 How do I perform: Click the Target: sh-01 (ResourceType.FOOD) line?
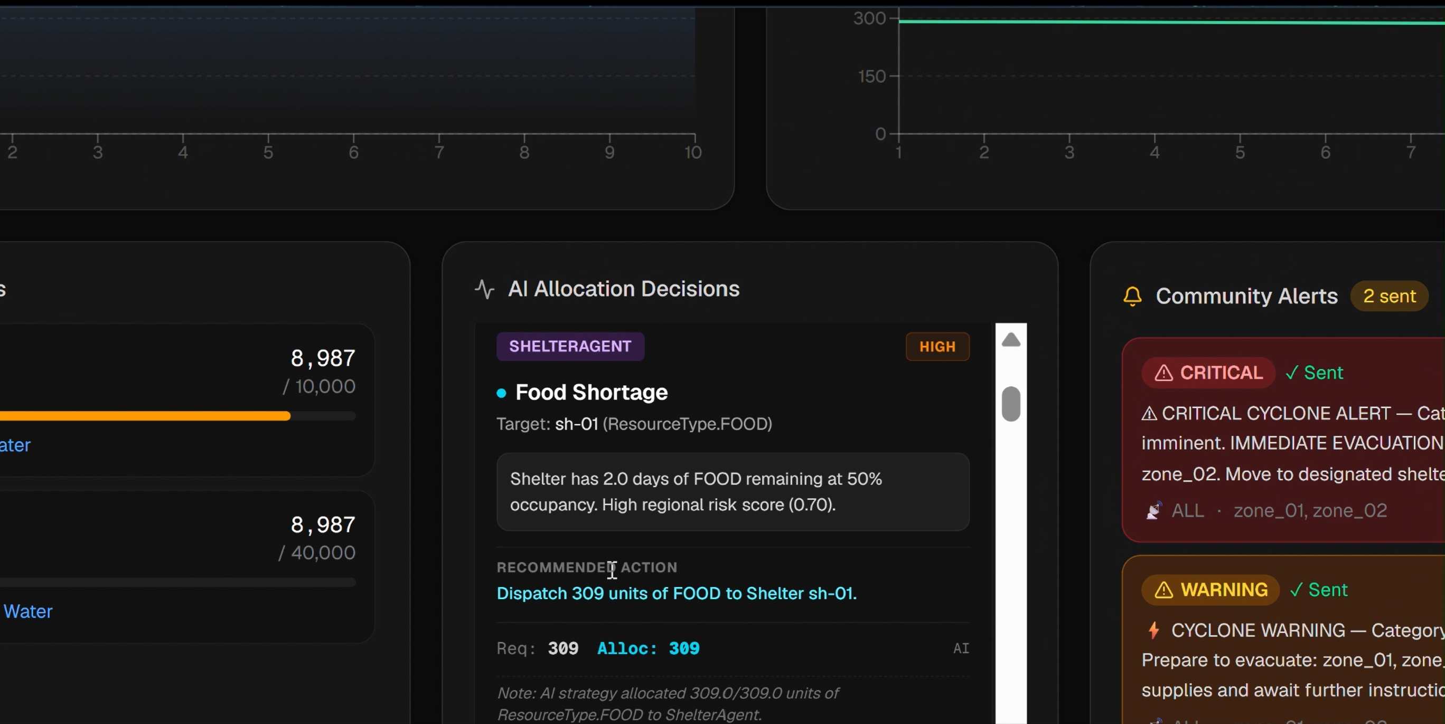634,424
